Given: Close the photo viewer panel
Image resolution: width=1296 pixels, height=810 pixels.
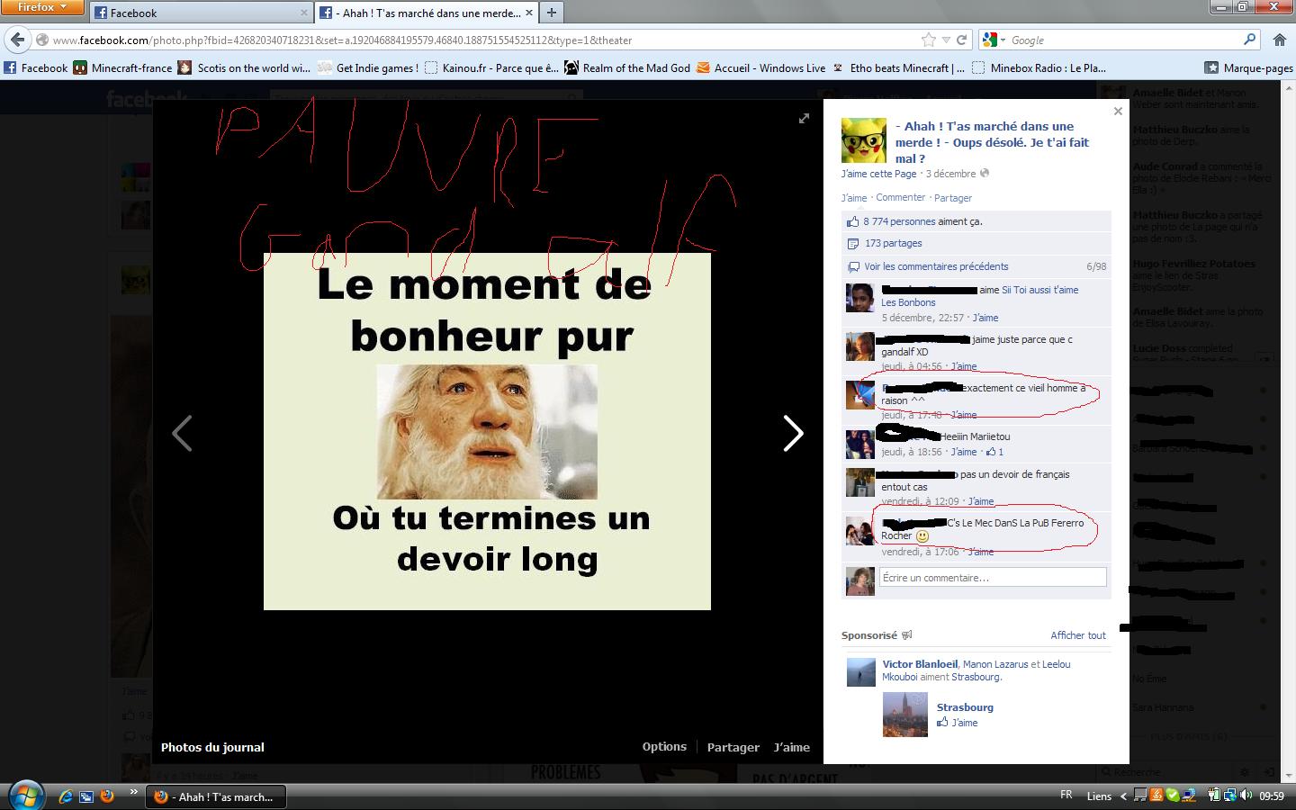Looking at the screenshot, I should click(1118, 112).
